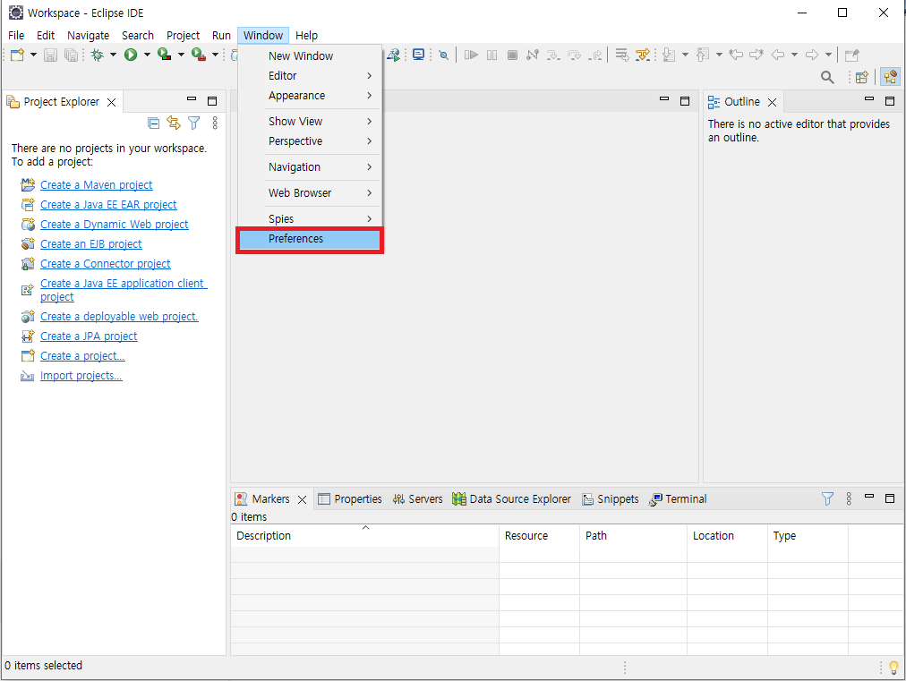906x681 pixels.
Task: Switch to the Servers tab
Action: [x=418, y=499]
